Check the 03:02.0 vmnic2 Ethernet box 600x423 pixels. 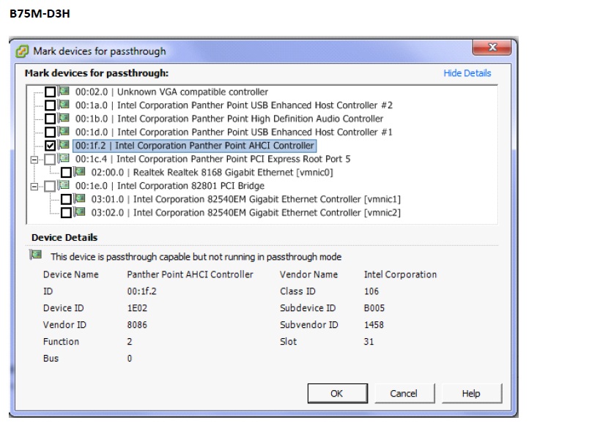point(66,212)
